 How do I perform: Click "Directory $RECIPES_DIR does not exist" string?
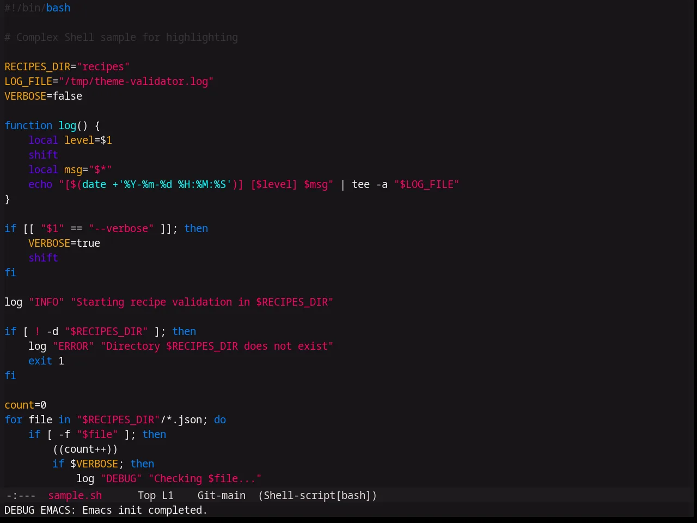coord(217,346)
